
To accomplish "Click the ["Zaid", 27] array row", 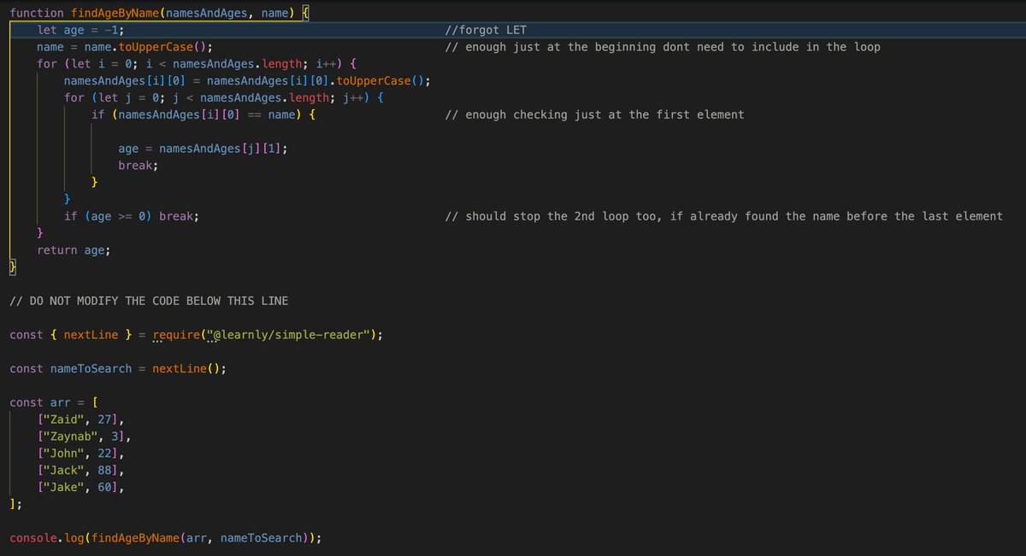I will click(80, 419).
